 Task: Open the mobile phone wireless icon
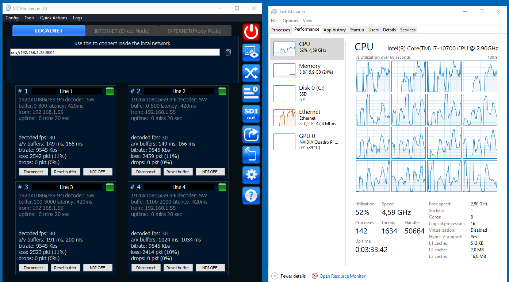point(251,155)
